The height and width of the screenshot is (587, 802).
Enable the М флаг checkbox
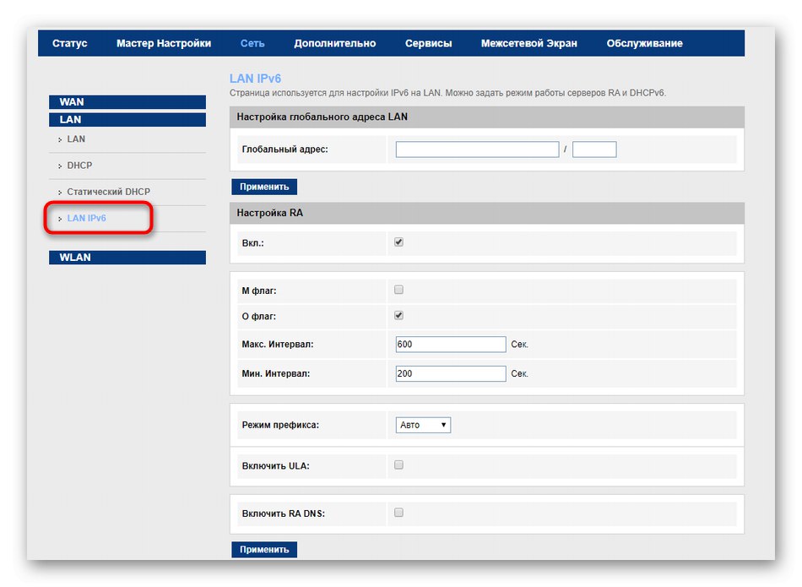(399, 290)
